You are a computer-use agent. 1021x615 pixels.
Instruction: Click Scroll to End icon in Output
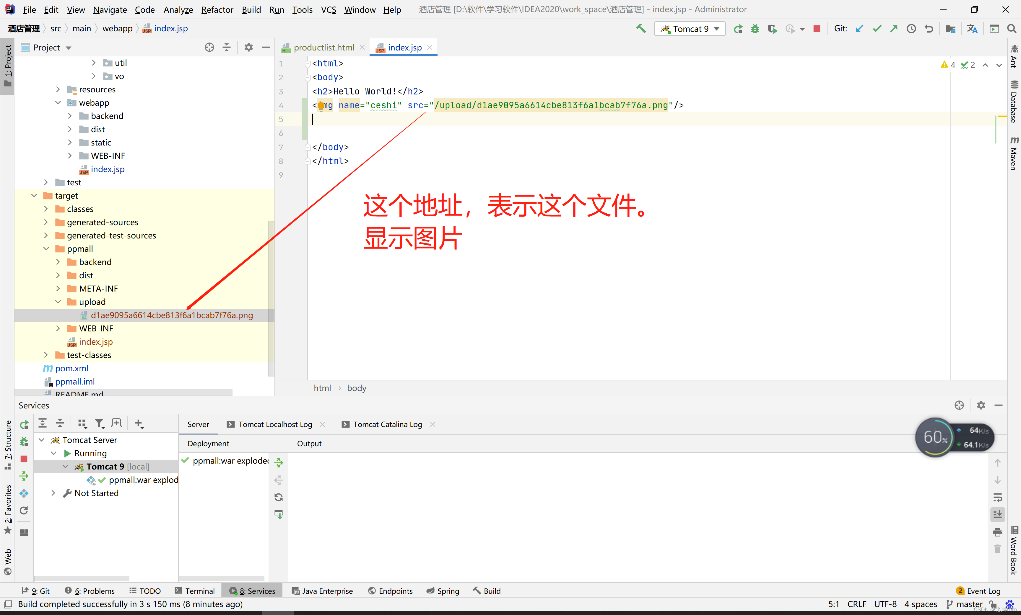click(998, 514)
